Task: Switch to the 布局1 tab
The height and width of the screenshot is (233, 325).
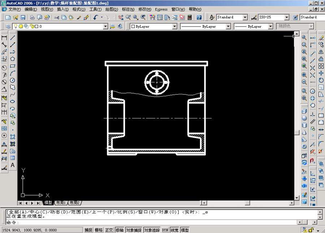Action: (61, 202)
